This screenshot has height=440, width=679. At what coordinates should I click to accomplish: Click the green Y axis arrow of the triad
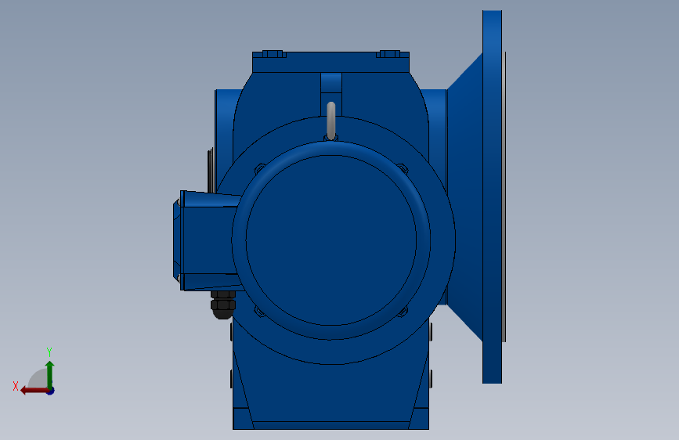[50, 374]
